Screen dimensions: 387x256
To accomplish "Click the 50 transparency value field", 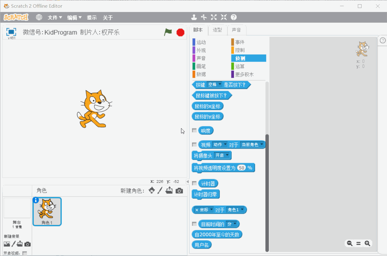I will (242, 168).
